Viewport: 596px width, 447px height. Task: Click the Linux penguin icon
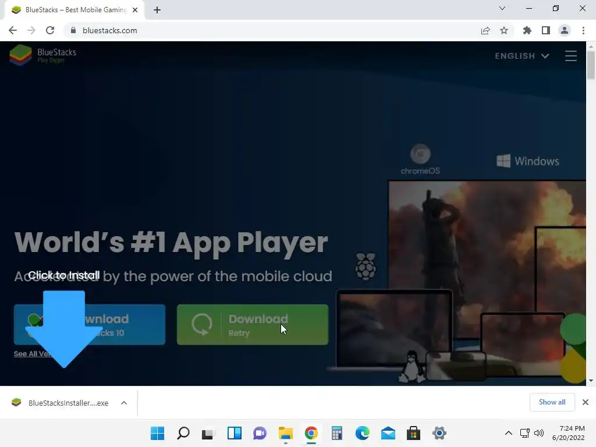pyautogui.click(x=411, y=367)
